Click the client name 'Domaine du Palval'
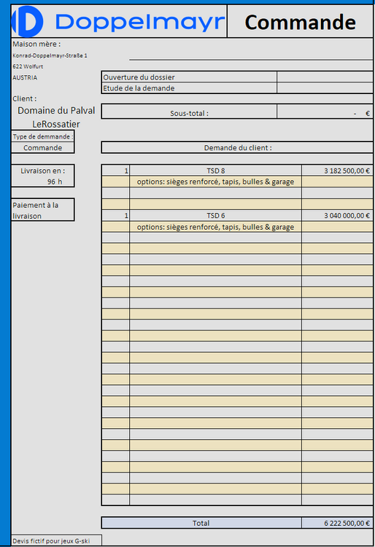This screenshot has height=547, width=375. pos(56,111)
